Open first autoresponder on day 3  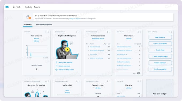click(x=95, y=47)
